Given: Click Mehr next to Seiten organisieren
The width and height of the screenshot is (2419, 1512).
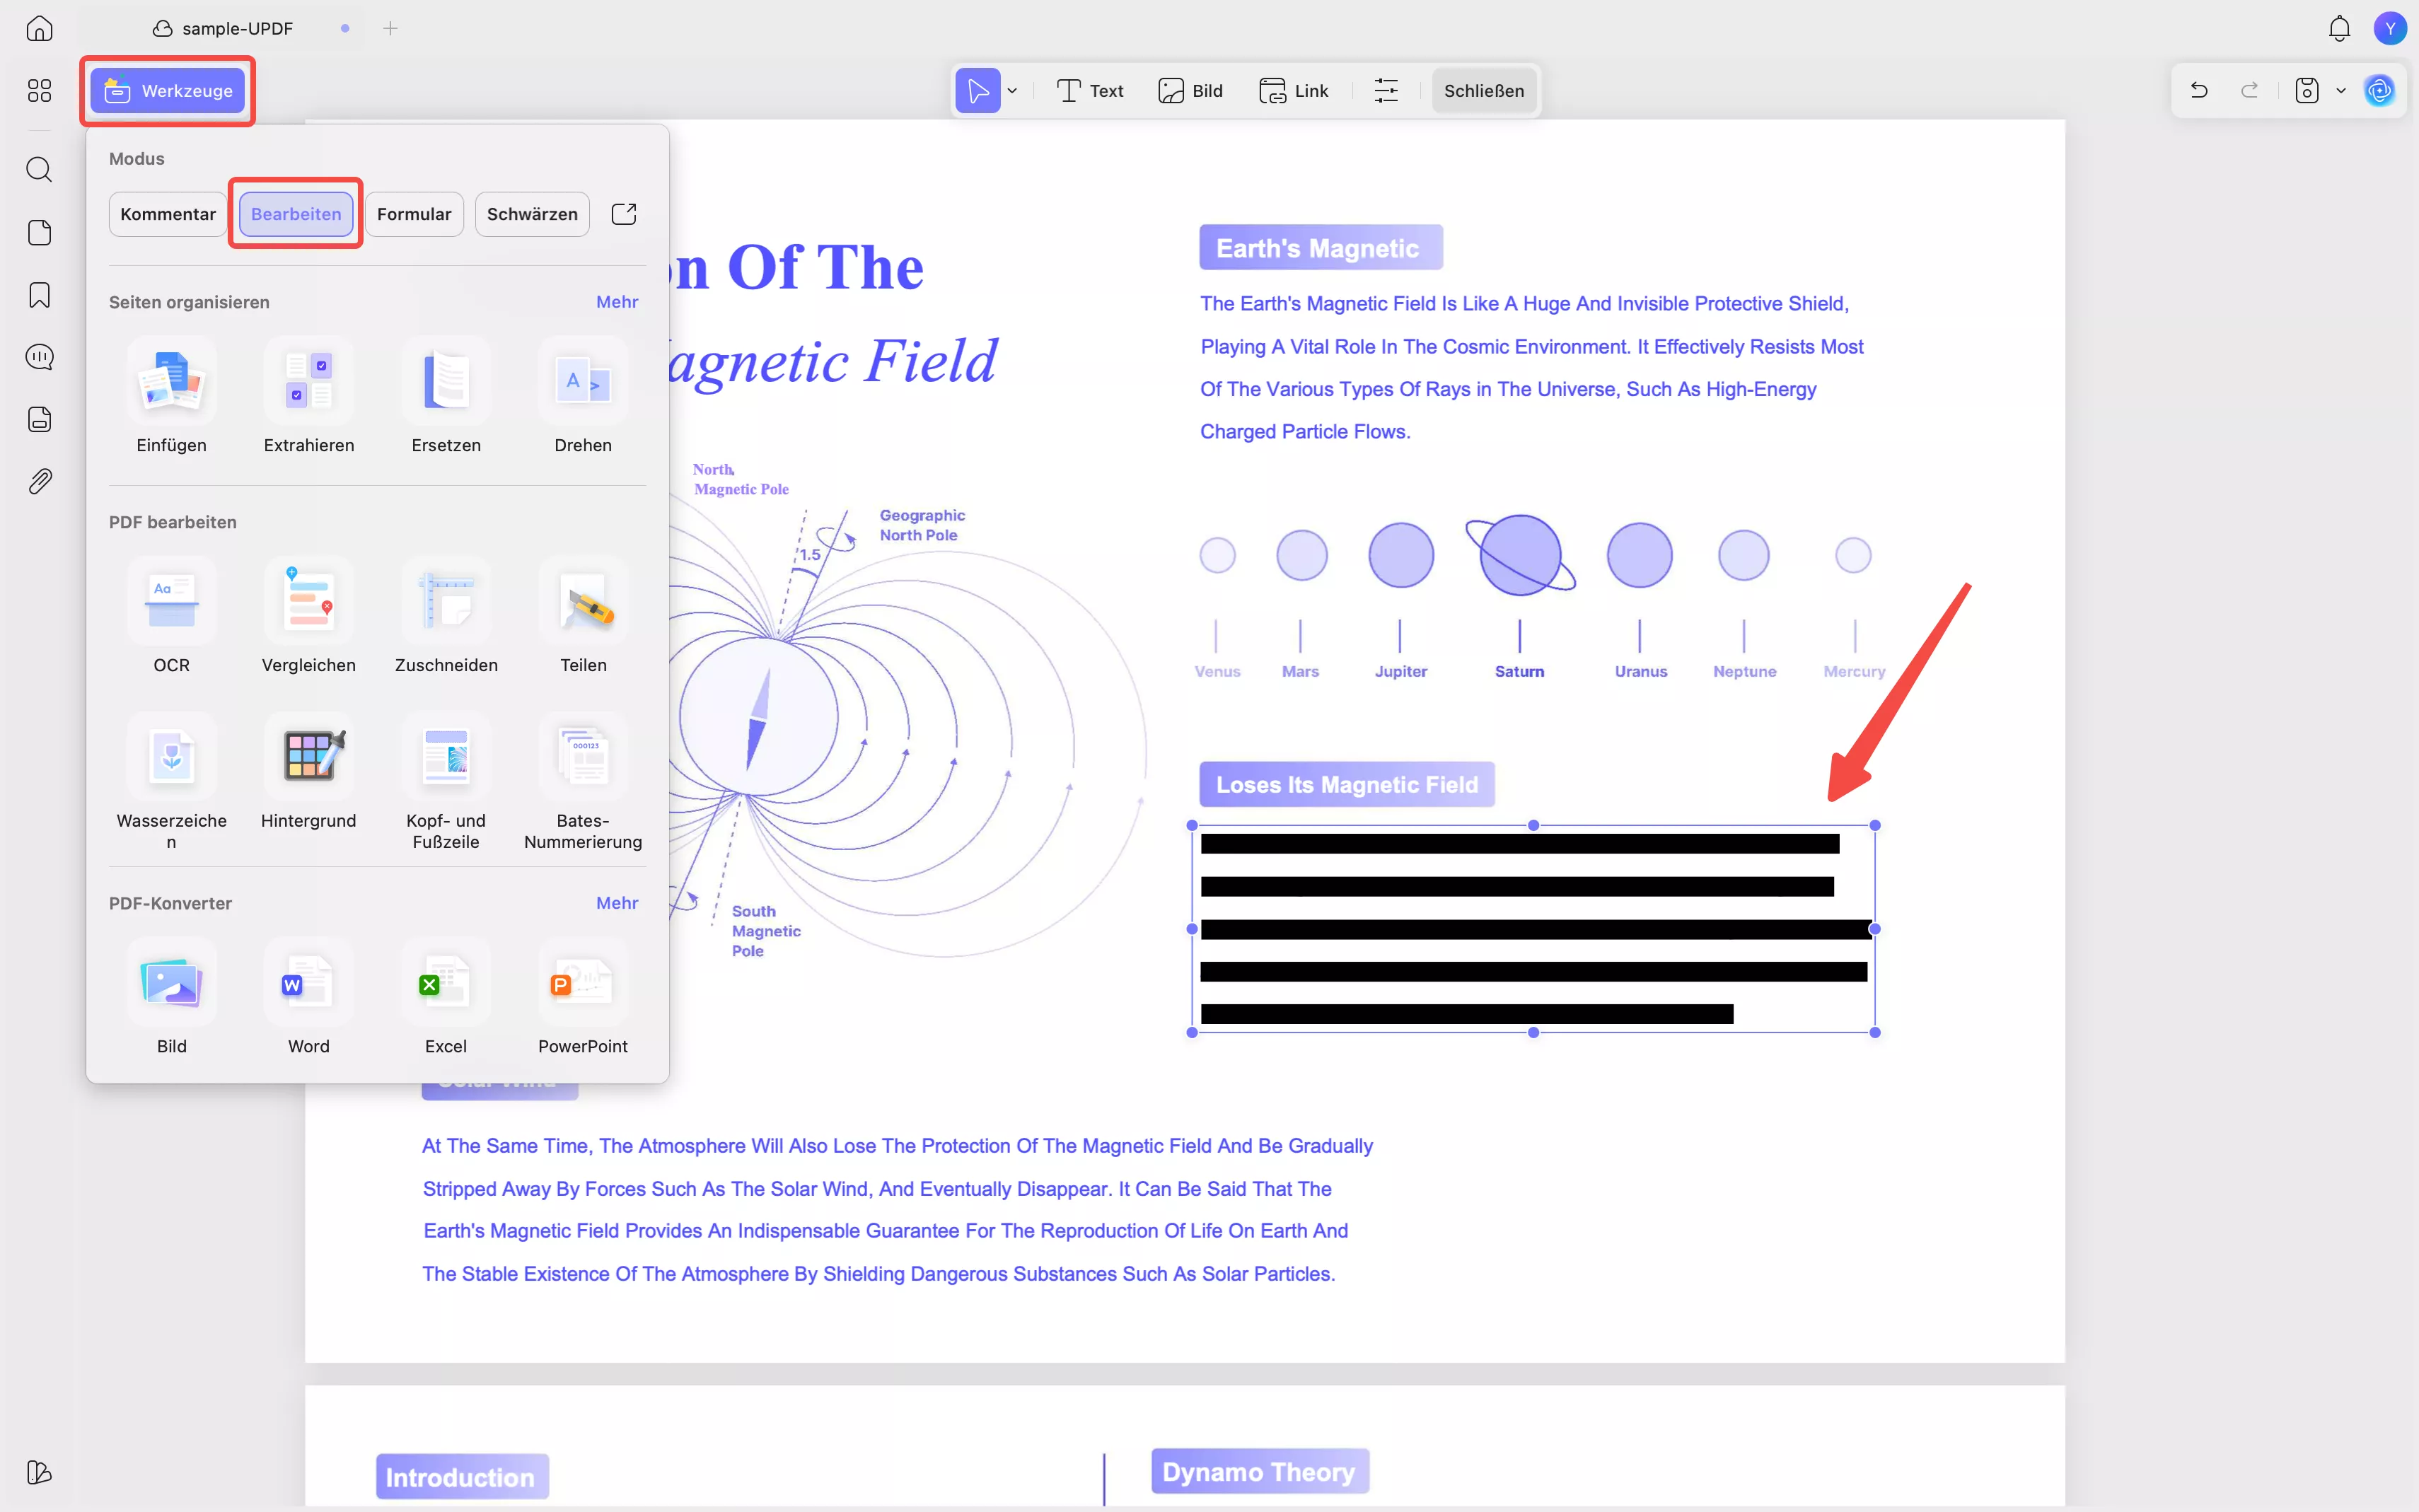Looking at the screenshot, I should [x=617, y=302].
